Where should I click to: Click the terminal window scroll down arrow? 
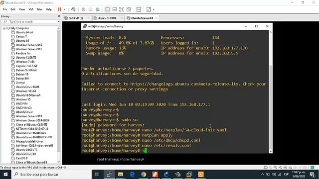point(271,151)
